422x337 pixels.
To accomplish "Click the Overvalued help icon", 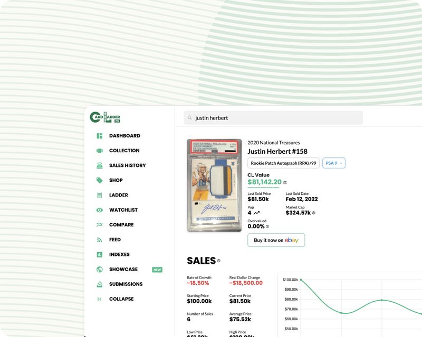I will 267,226.
